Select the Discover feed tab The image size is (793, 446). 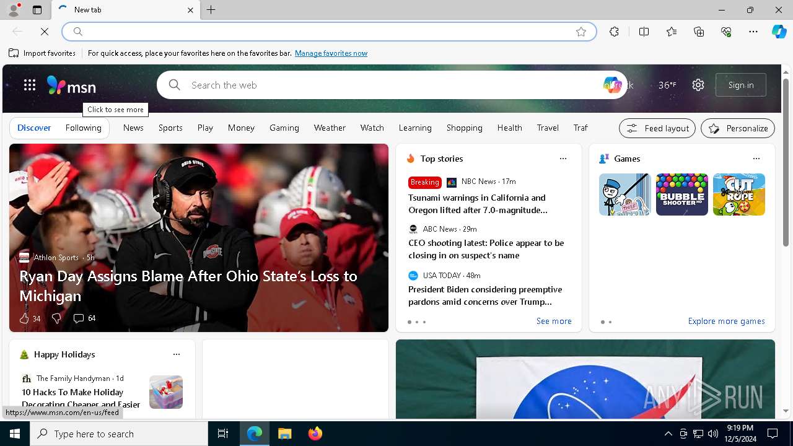[x=34, y=128]
